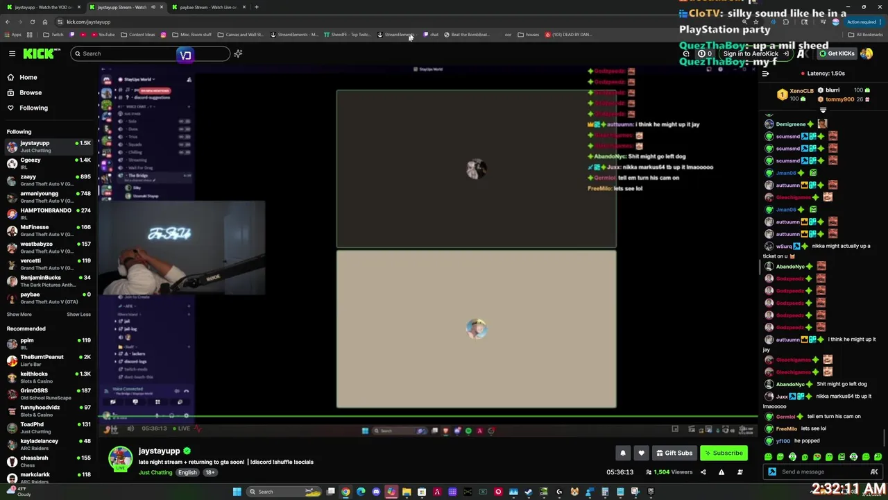Open the Kick hamburger sidebar menu
Screen dimensions: 888x500
point(12,53)
